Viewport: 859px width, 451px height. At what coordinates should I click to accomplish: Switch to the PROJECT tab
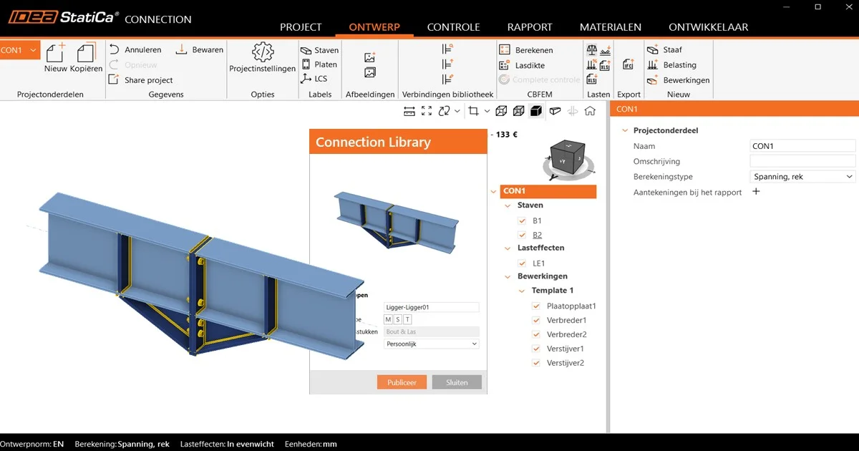pos(301,27)
